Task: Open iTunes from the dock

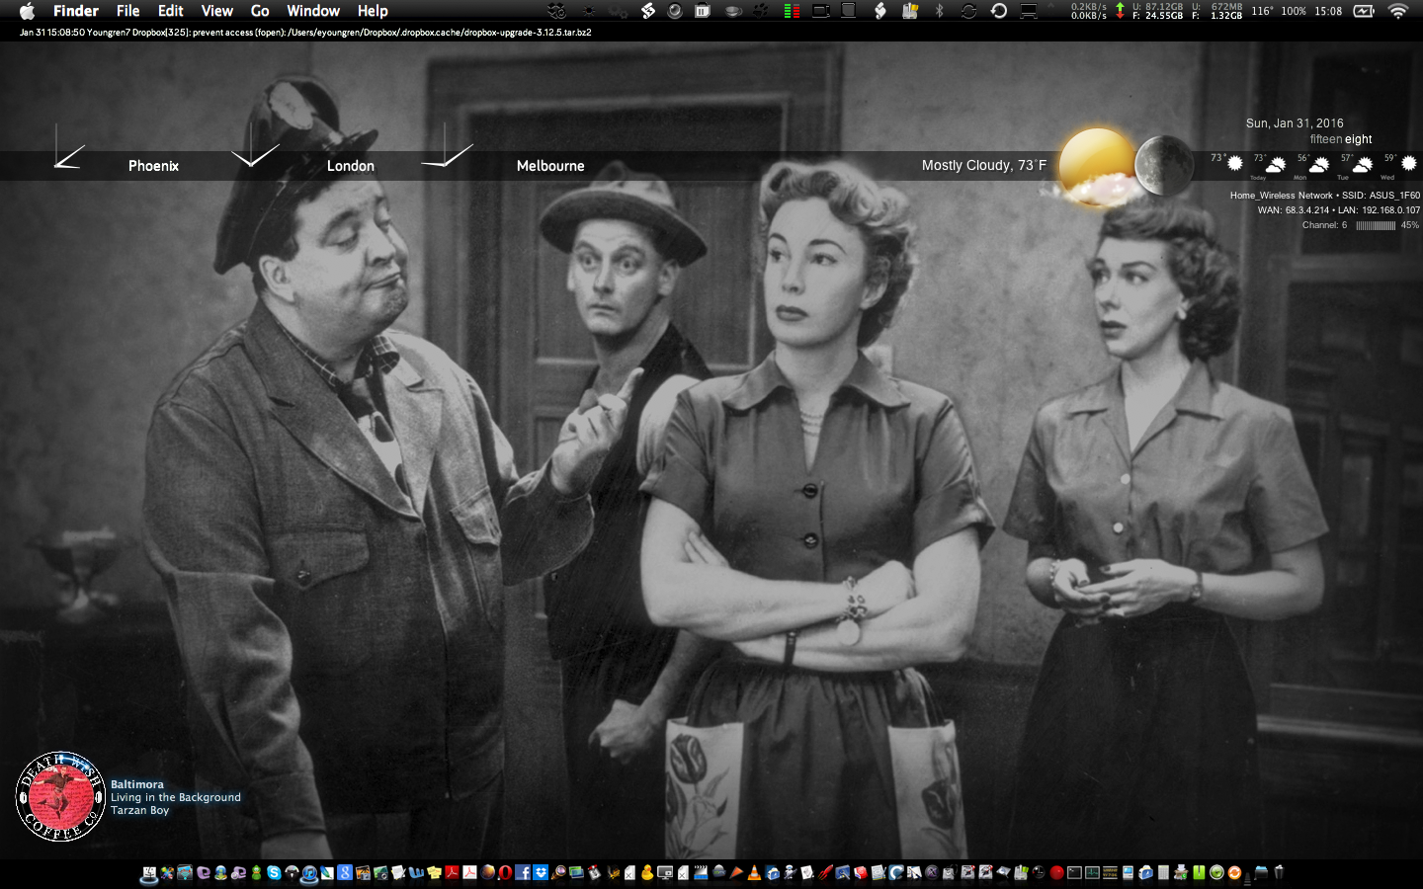Action: (309, 873)
